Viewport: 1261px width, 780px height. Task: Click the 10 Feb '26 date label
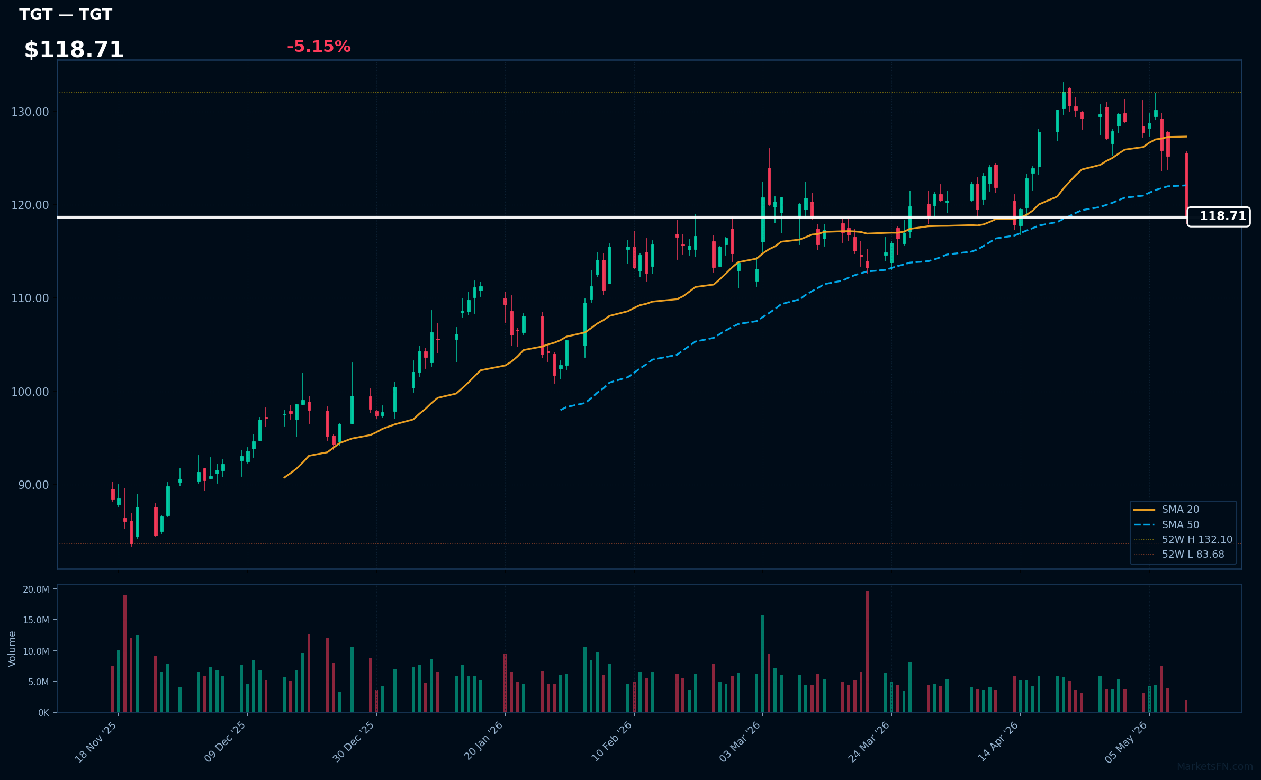[611, 742]
